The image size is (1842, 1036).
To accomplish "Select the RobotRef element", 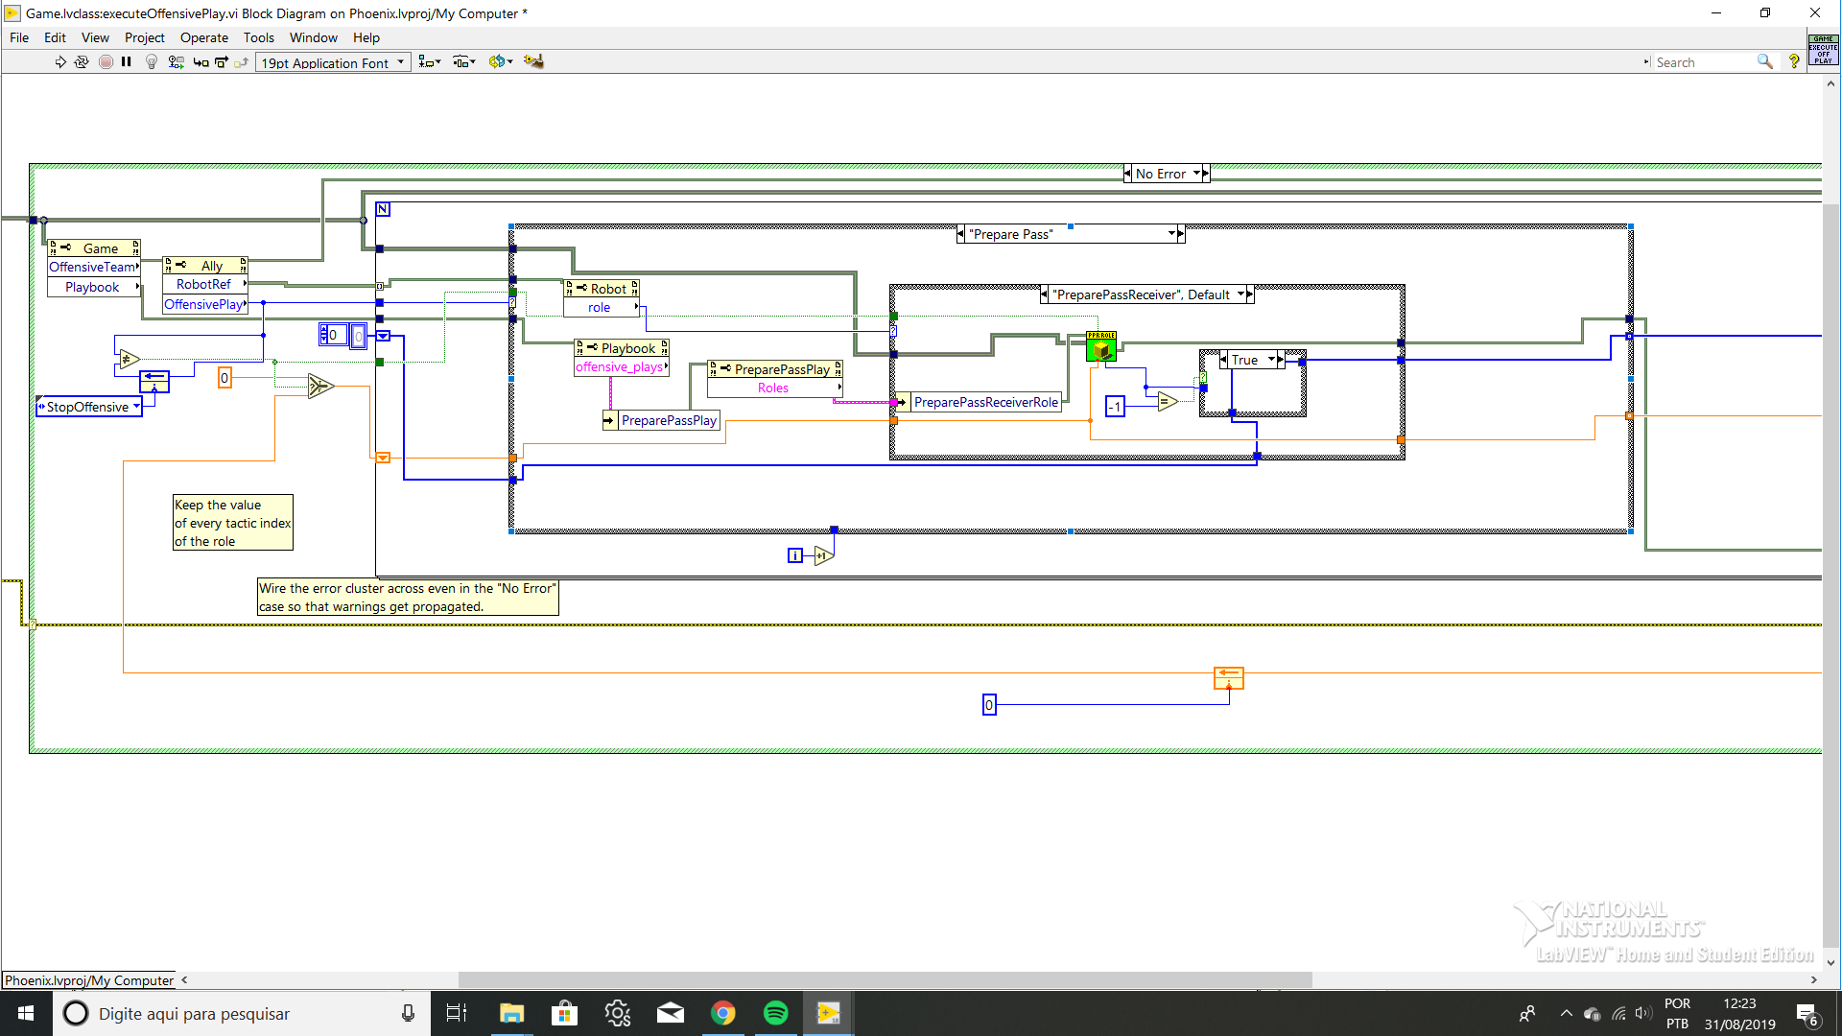I will pyautogui.click(x=205, y=284).
